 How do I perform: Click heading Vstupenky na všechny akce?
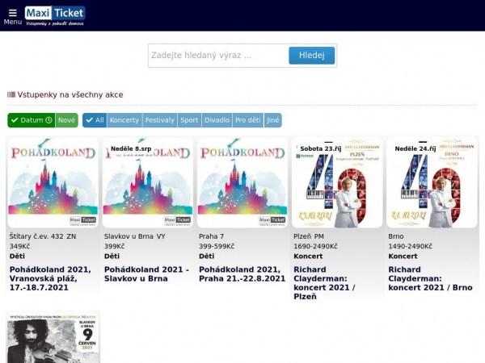point(70,94)
